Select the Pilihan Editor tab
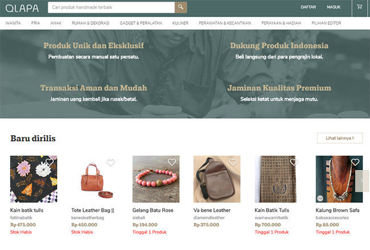This screenshot has height=250, width=370. [x=326, y=23]
